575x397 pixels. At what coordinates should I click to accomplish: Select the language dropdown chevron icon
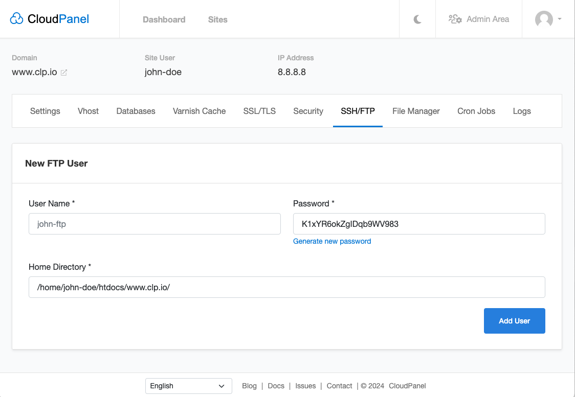click(222, 386)
